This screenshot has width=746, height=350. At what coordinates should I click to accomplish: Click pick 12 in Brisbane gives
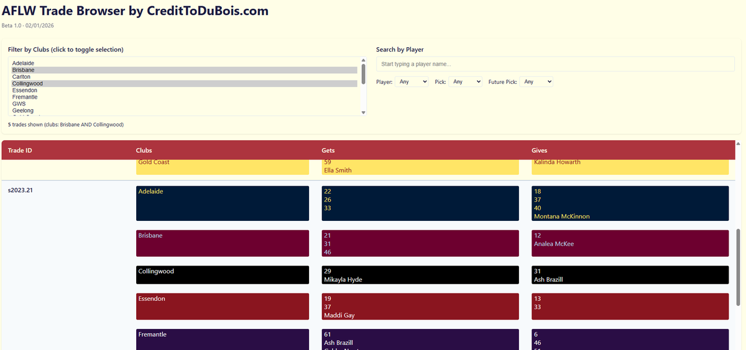[537, 236]
